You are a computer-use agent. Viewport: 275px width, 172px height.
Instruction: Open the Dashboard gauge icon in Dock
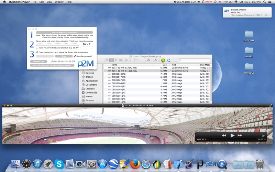(x=26, y=164)
